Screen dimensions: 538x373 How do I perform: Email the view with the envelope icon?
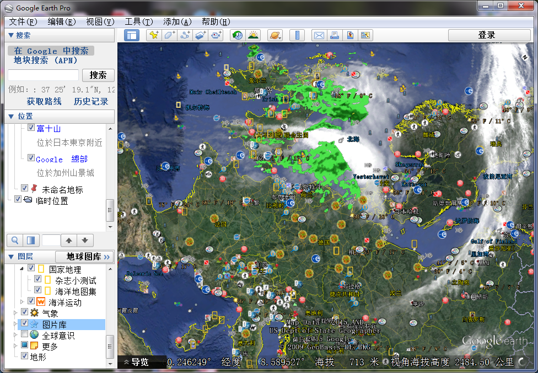(319, 35)
